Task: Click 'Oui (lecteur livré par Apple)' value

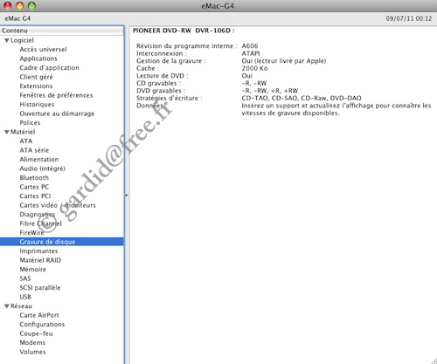Action: [x=284, y=61]
